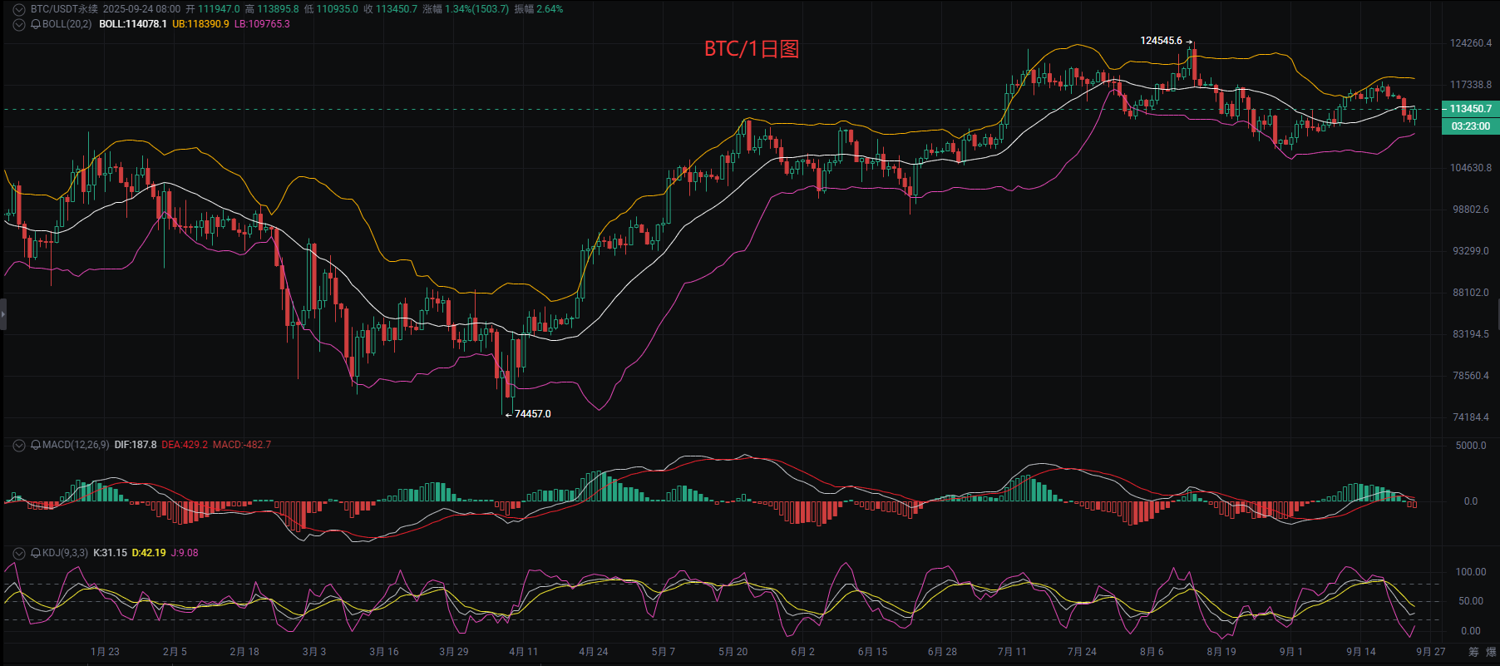Click the DEA:429.2 value
1500x666 pixels.
185,445
